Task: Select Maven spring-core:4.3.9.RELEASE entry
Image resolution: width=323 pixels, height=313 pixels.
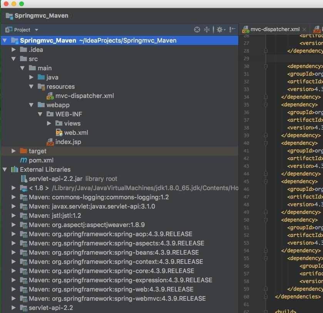Action: click(x=111, y=271)
